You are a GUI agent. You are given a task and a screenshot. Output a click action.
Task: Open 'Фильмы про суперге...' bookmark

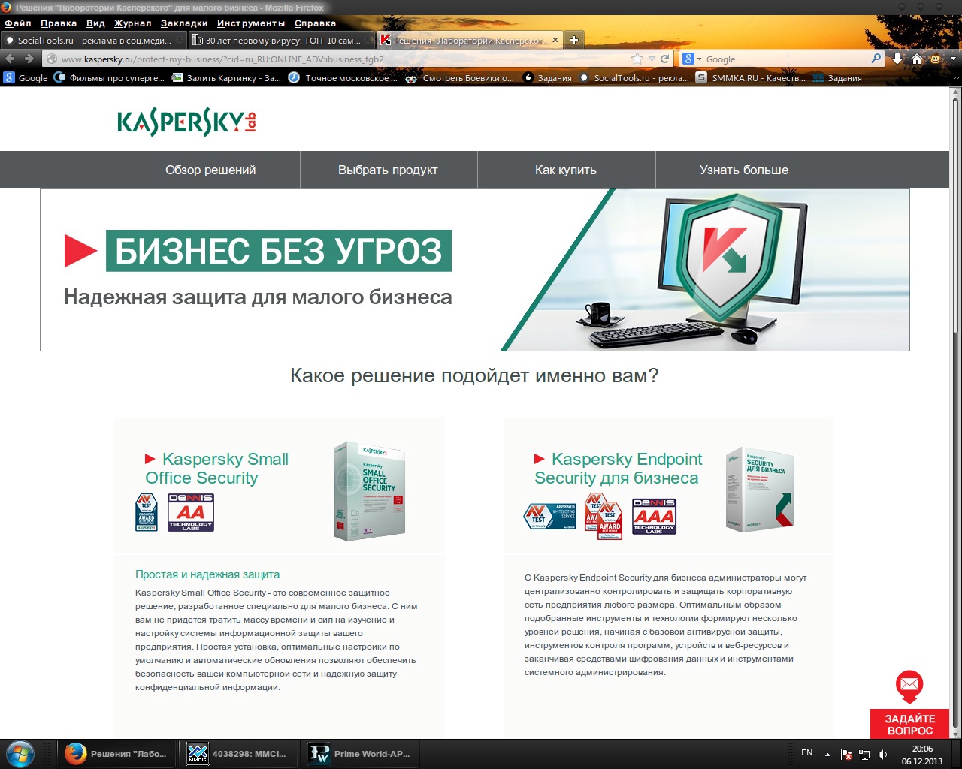click(109, 77)
